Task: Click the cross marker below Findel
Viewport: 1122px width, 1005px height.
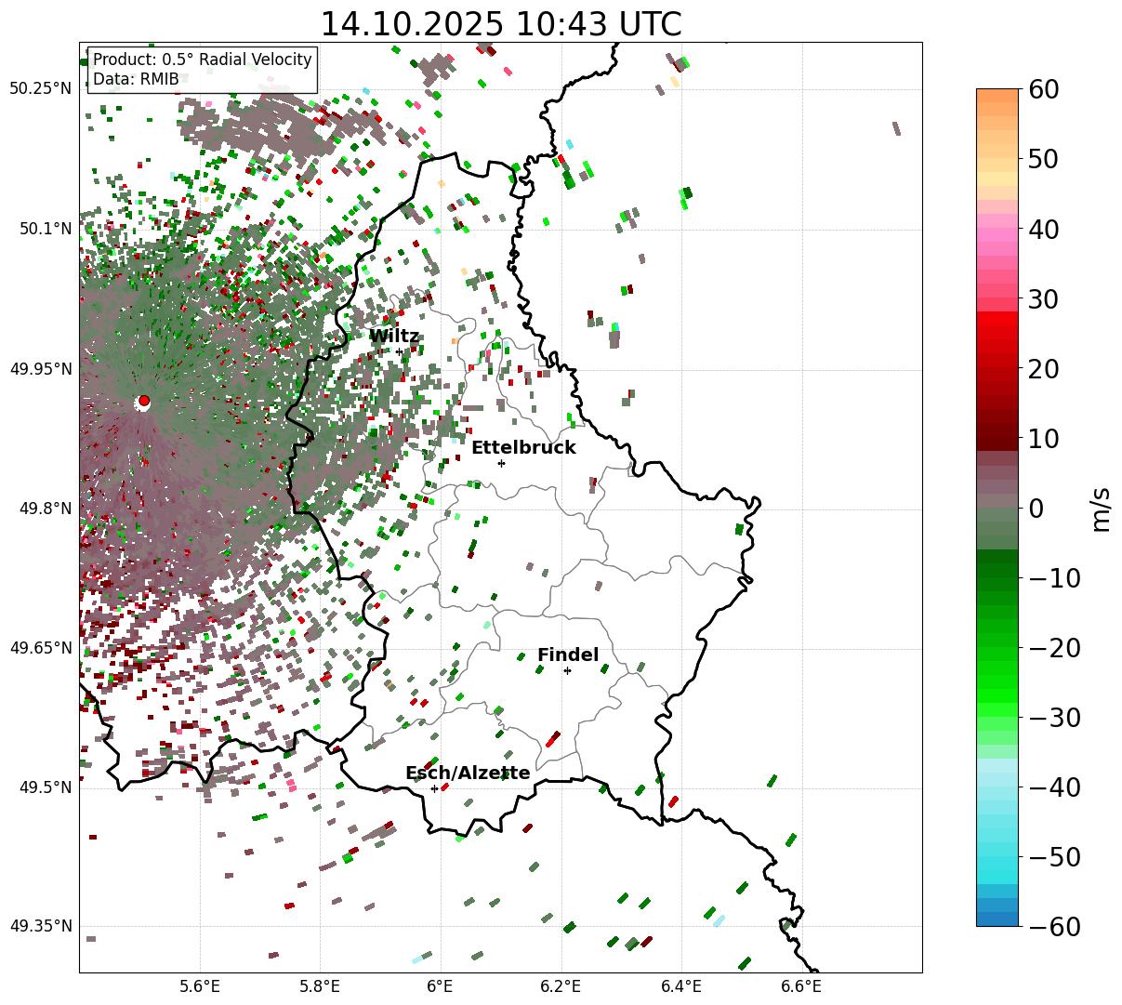Action: (567, 670)
